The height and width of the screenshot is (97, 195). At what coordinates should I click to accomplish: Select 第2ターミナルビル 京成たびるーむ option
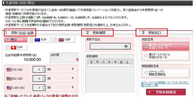point(166,56)
